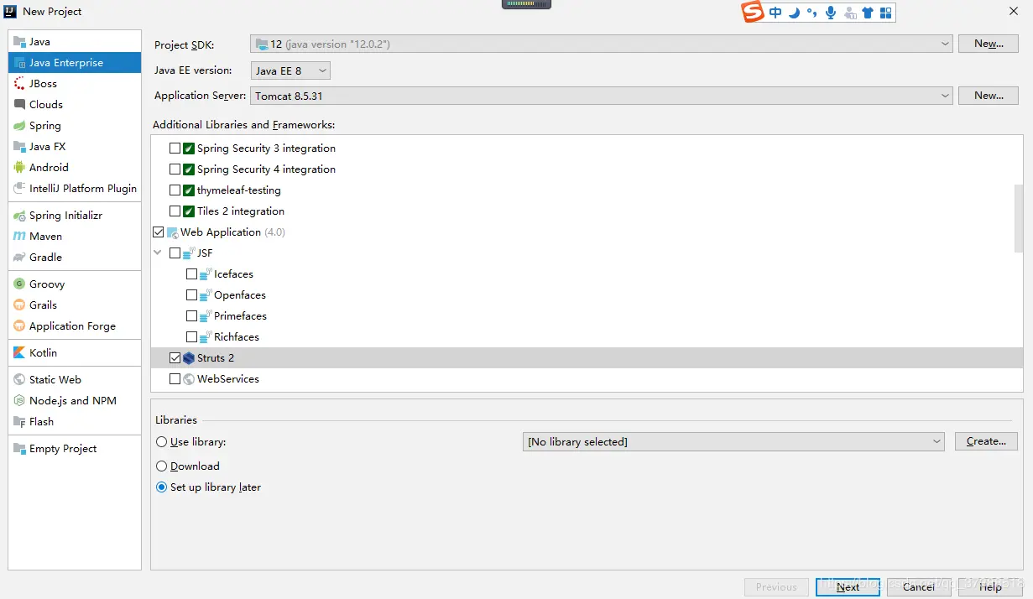
Task: Pick the Grails icon
Action: (20, 305)
